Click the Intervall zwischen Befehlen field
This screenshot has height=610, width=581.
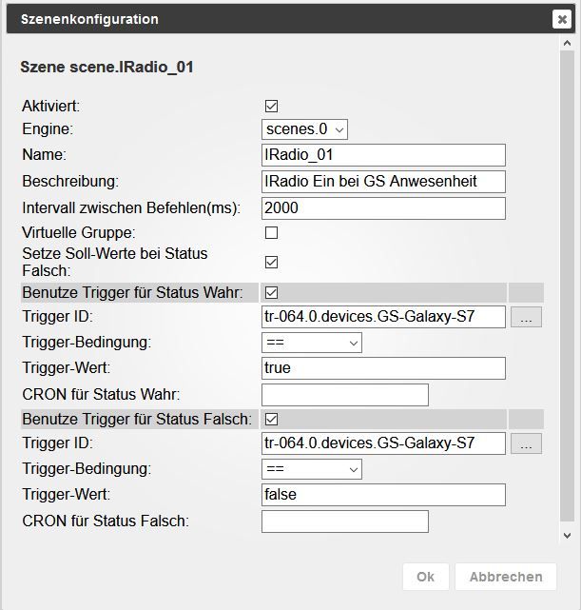point(383,207)
